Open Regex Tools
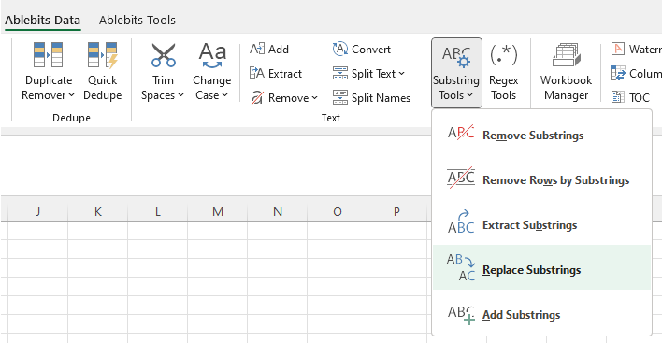 503,72
